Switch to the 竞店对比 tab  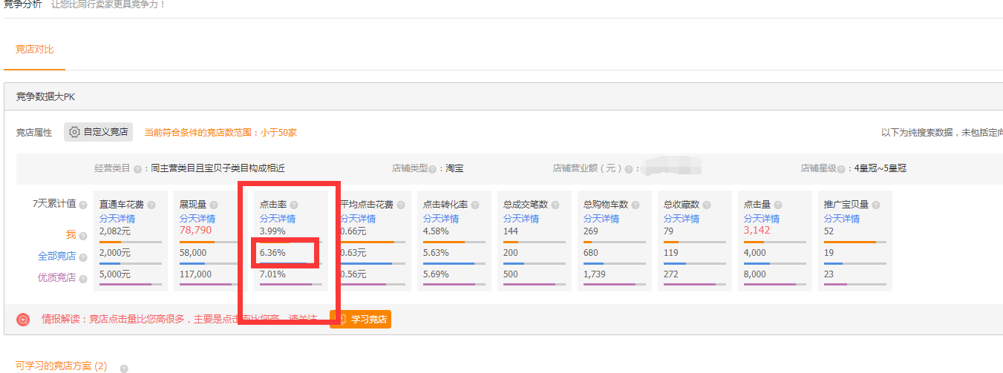click(34, 50)
